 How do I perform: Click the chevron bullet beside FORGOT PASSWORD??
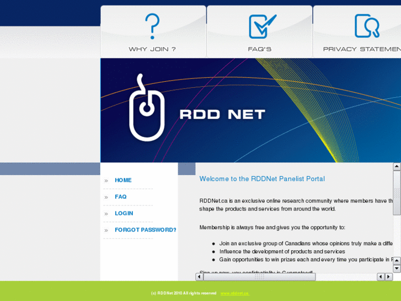tap(106, 230)
